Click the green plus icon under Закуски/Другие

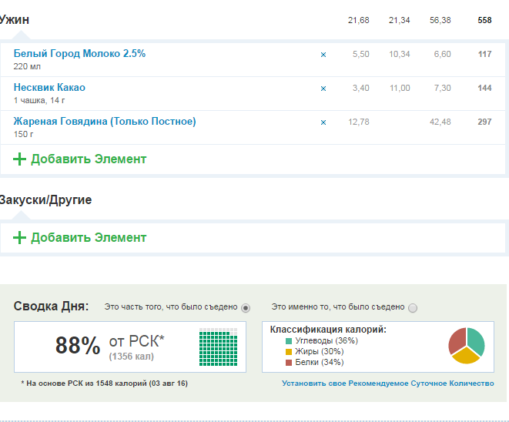point(20,238)
